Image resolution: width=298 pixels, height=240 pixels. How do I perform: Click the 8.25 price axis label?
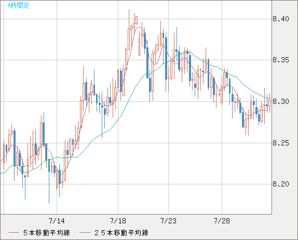point(281,143)
